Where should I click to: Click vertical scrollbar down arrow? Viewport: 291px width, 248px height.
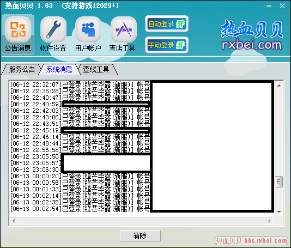[x=279, y=211]
